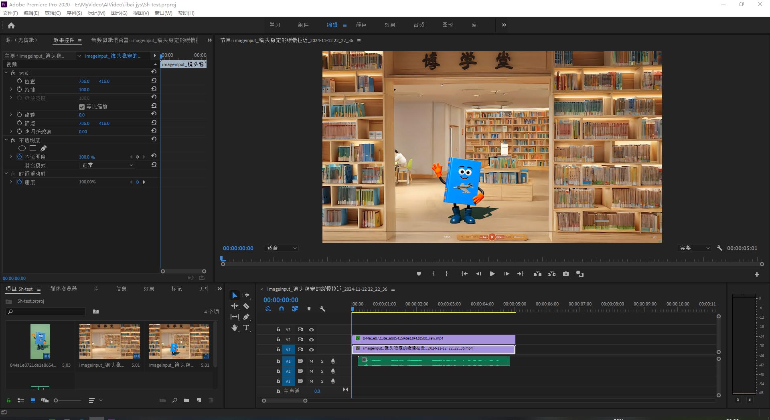This screenshot has height=420, width=770.
Task: Mute audio track A1
Action: point(311,361)
